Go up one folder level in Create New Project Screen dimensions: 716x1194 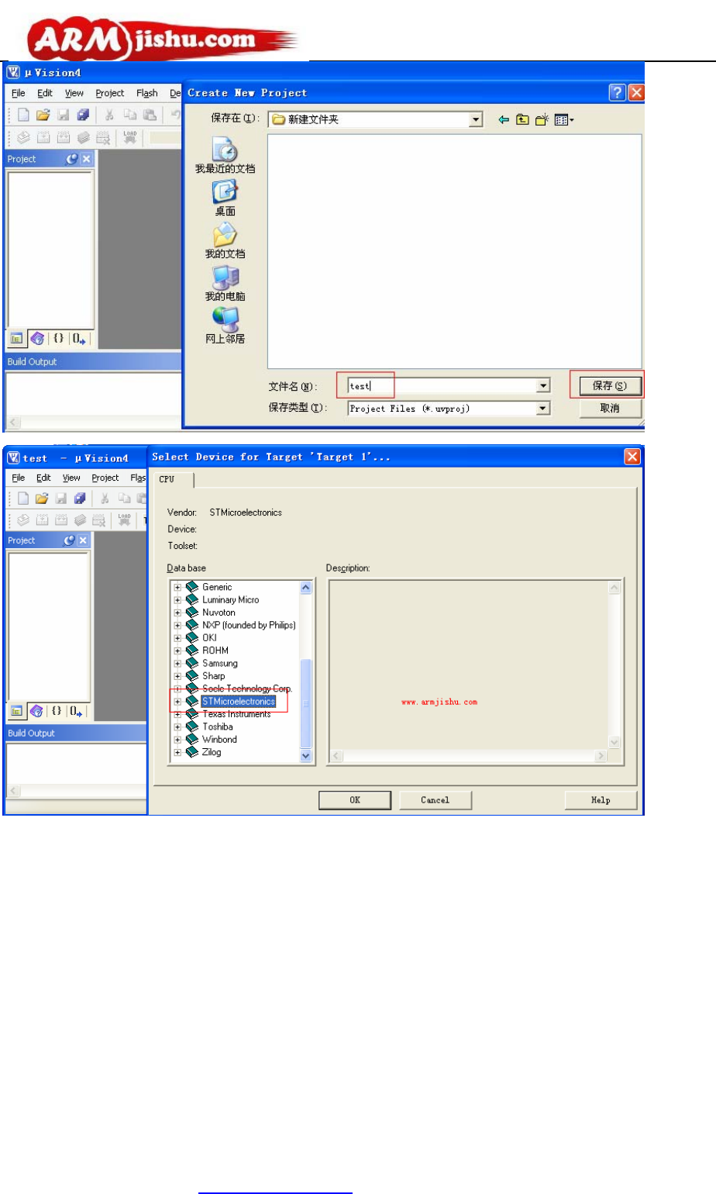[x=523, y=119]
